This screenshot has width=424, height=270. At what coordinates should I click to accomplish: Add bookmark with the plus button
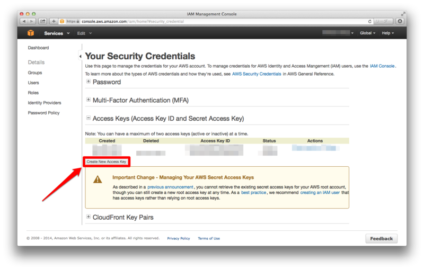[54, 21]
